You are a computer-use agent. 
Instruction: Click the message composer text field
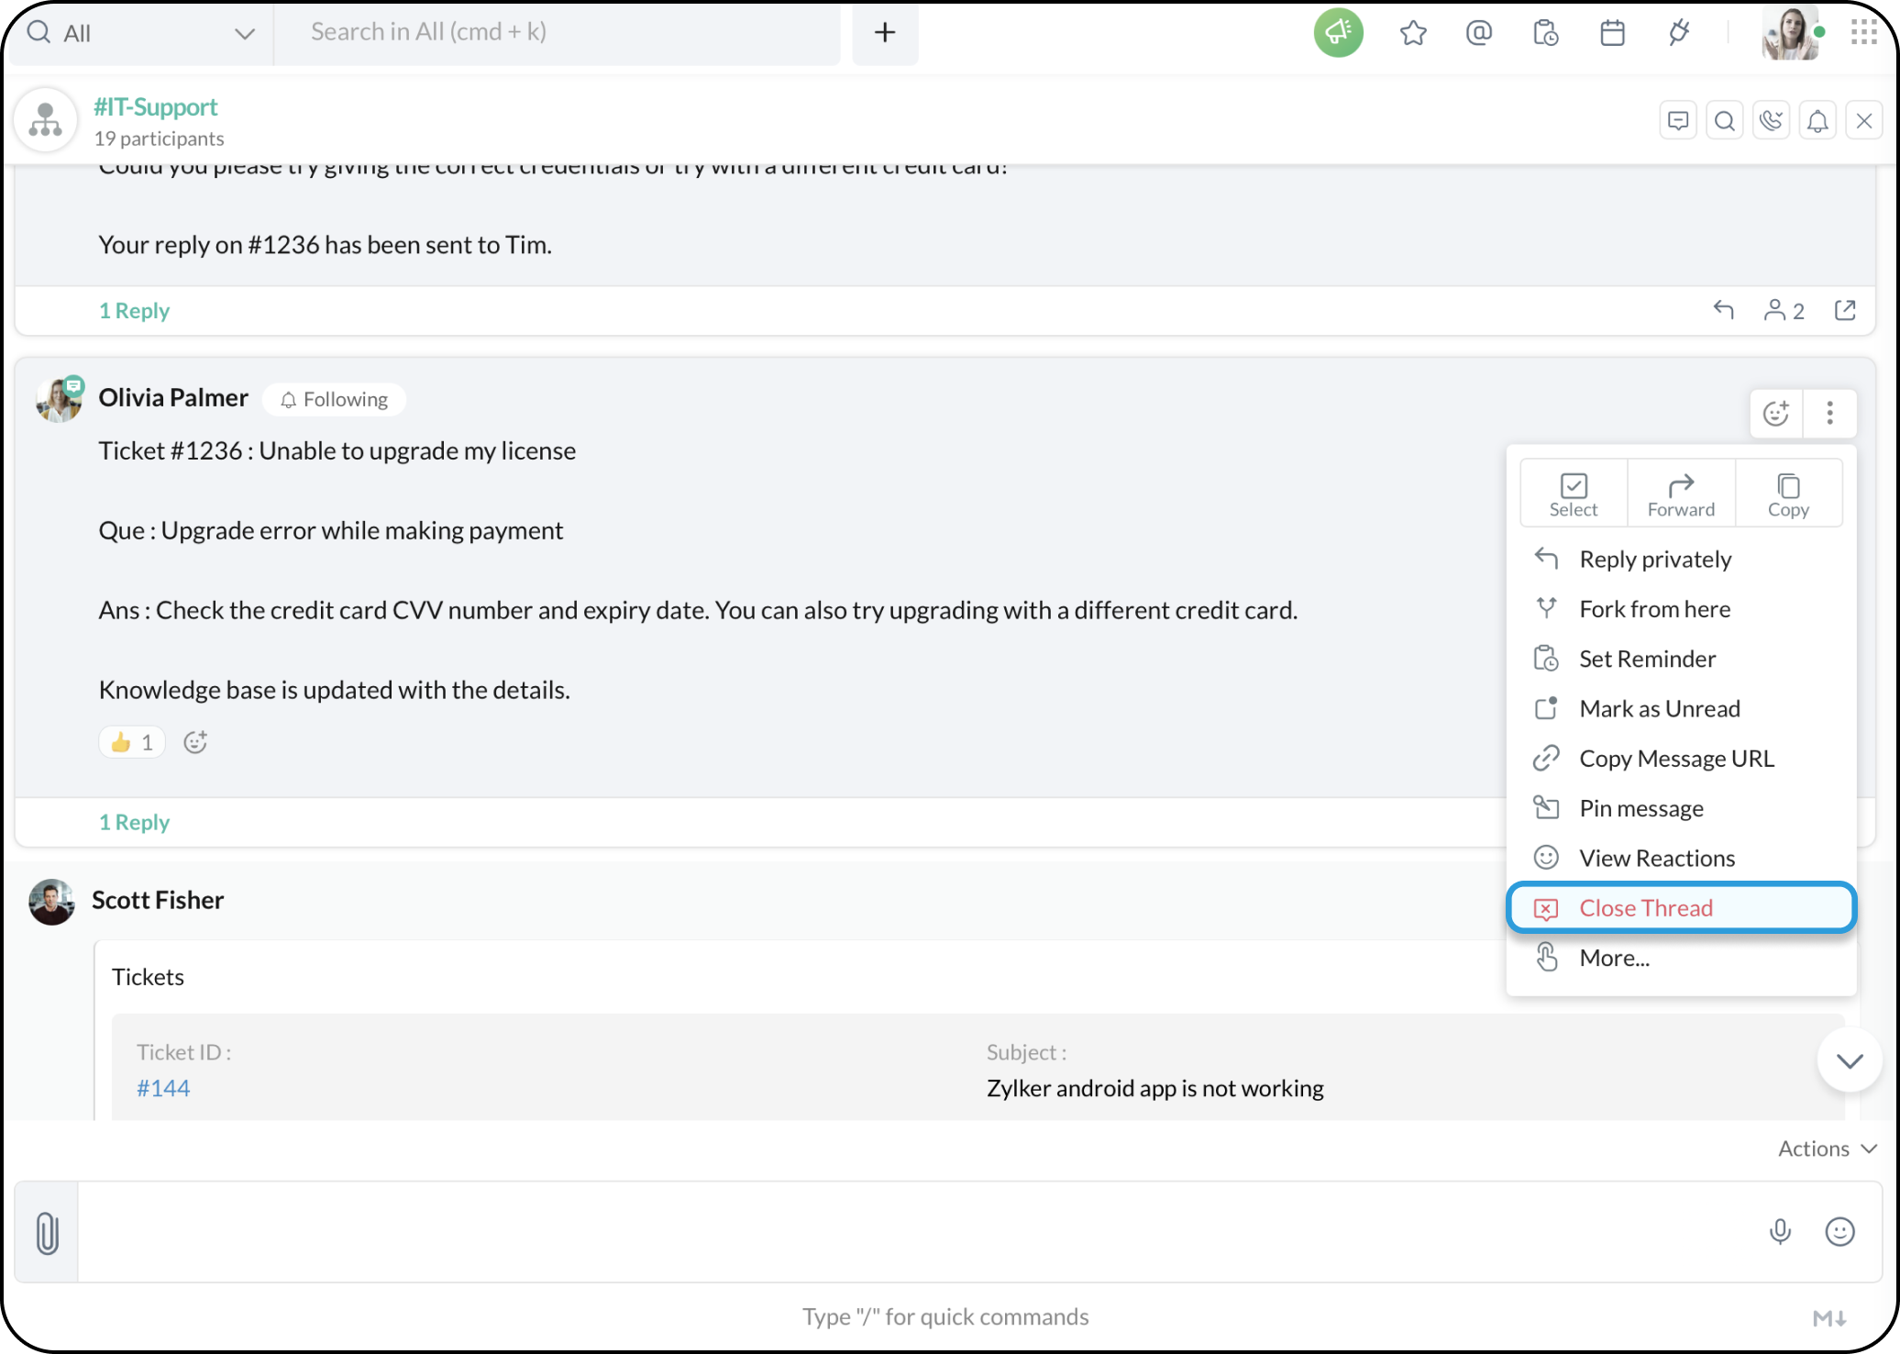click(917, 1232)
